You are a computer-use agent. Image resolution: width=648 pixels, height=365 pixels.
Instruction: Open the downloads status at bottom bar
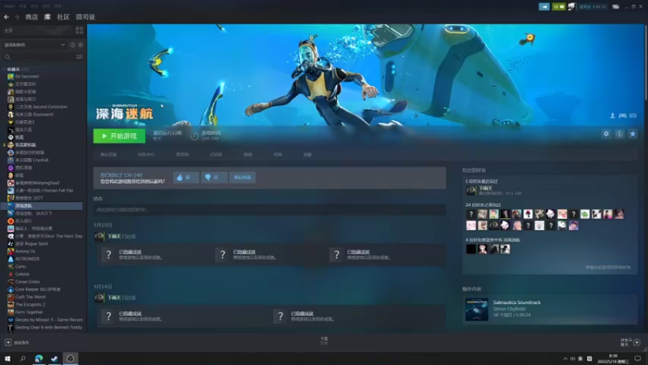324,340
